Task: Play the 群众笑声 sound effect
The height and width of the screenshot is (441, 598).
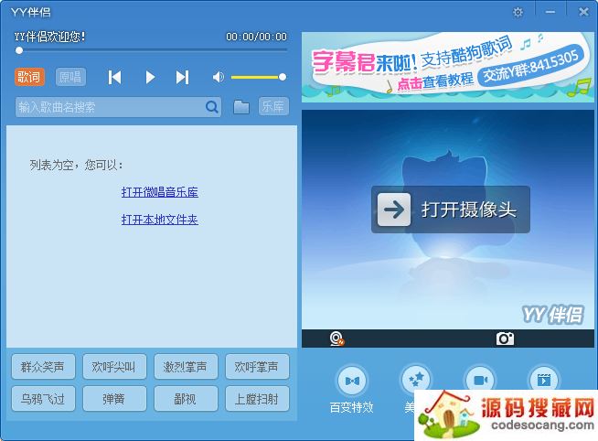Action: coord(43,367)
